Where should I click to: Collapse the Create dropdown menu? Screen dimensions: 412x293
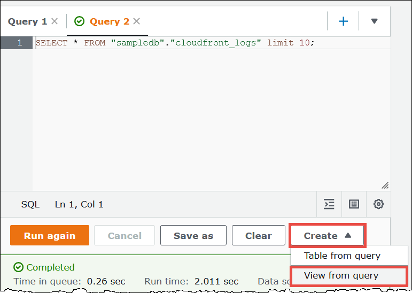tap(327, 236)
